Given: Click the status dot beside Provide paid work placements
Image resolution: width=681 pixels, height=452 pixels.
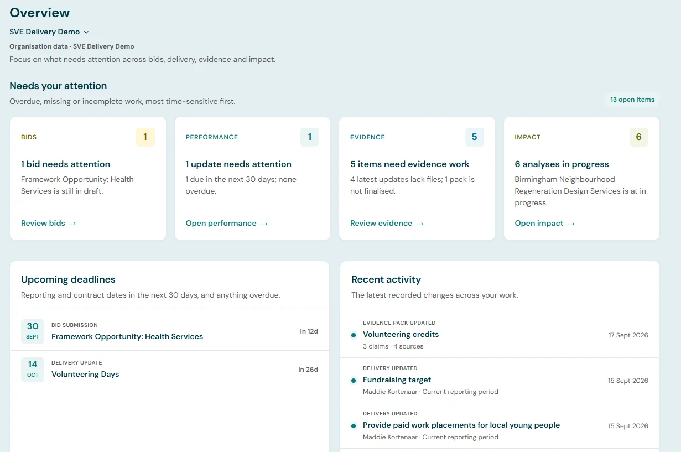Looking at the screenshot, I should (354, 425).
